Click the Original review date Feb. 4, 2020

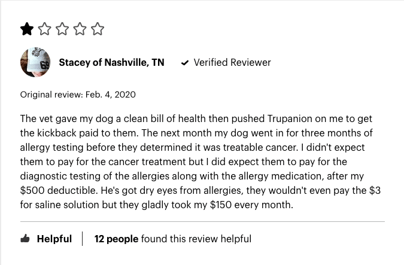point(111,95)
